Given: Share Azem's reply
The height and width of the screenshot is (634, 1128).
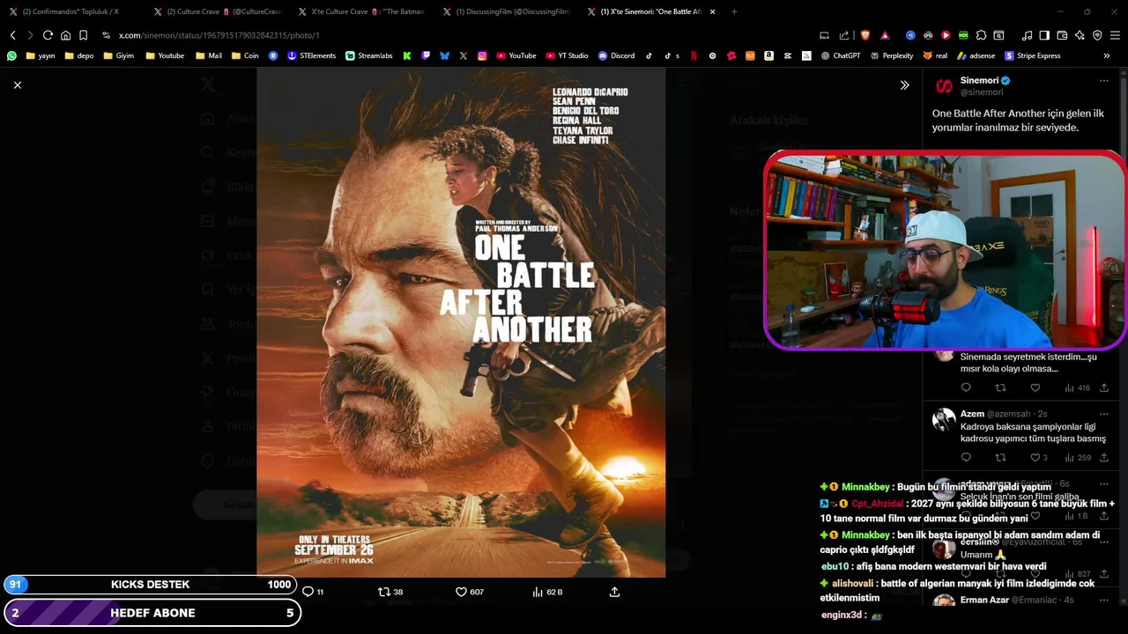Looking at the screenshot, I should pos(1103,458).
